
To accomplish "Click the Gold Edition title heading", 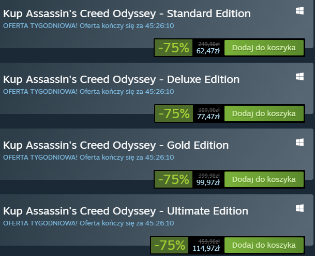I will (x=116, y=145).
